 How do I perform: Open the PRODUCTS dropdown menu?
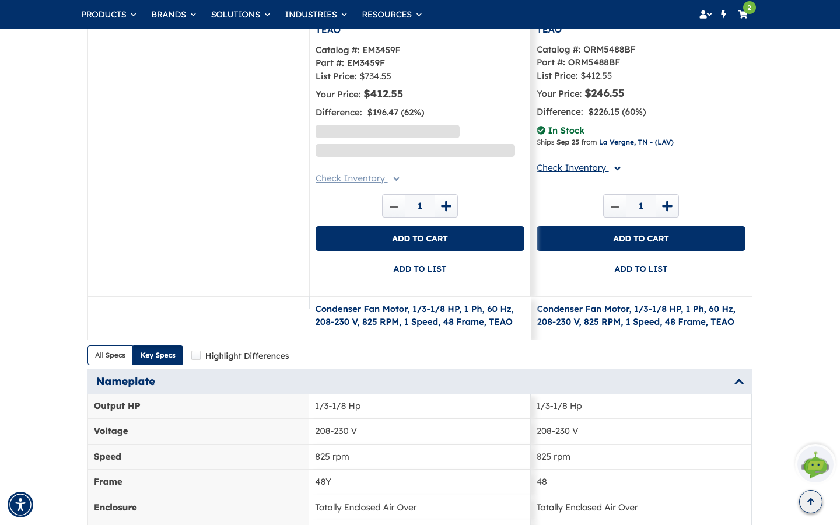coord(108,15)
